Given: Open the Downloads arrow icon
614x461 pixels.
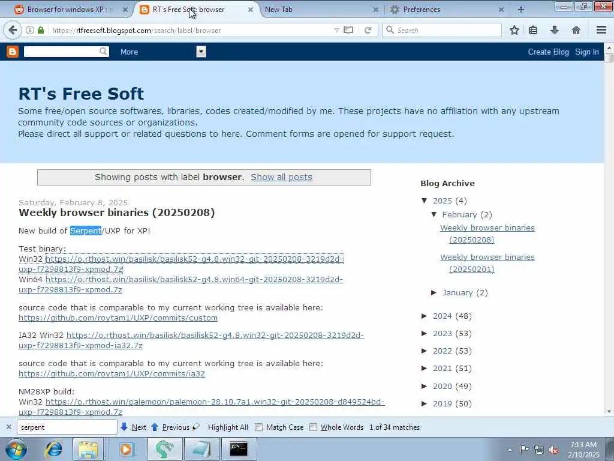Looking at the screenshot, I should click(x=555, y=30).
